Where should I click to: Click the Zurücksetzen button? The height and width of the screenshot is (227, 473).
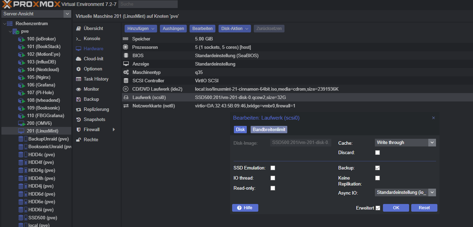(x=269, y=29)
